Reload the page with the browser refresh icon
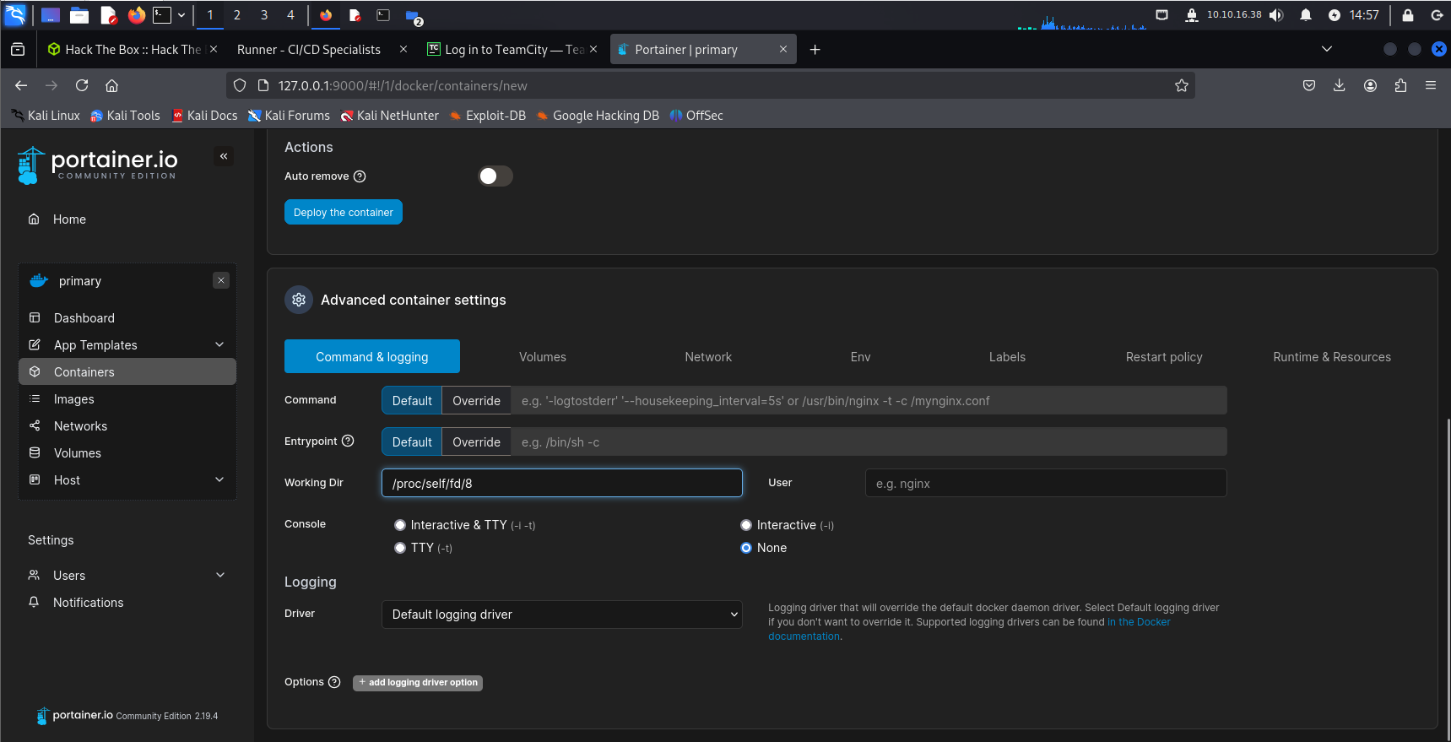Image resolution: width=1451 pixels, height=742 pixels. [82, 85]
